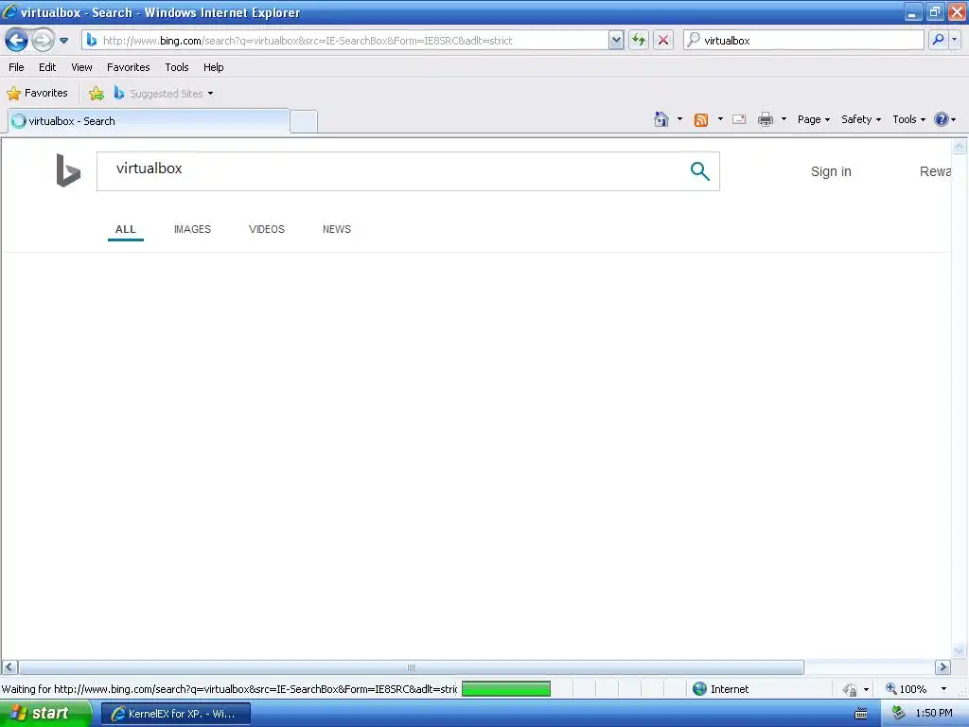
Task: Click the IE search box magnifier button
Action: tap(938, 41)
